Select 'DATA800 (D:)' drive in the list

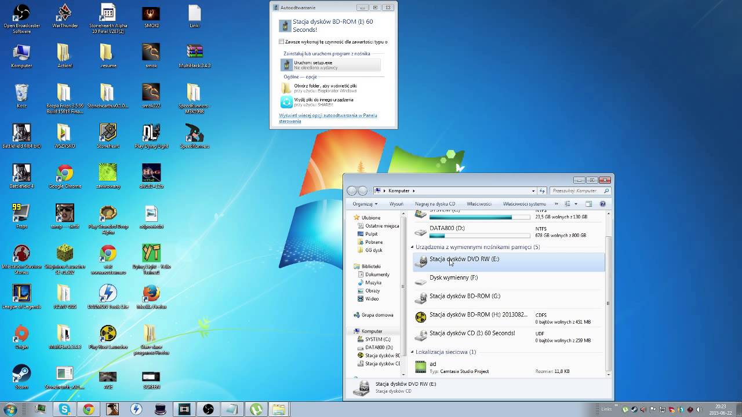[x=508, y=232]
